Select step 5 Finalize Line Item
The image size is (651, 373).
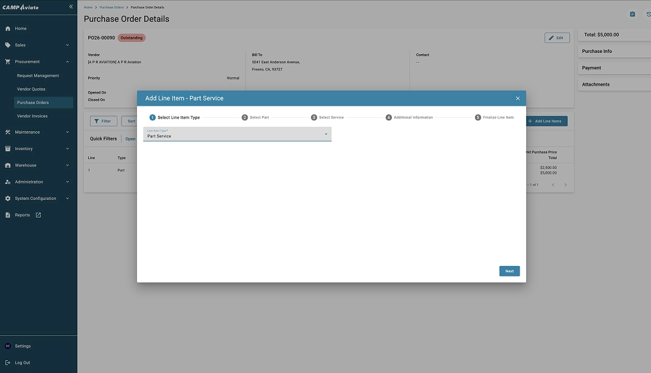point(495,118)
